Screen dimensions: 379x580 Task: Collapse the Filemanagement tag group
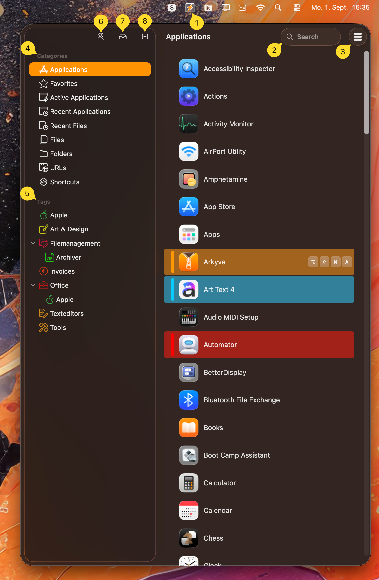33,243
